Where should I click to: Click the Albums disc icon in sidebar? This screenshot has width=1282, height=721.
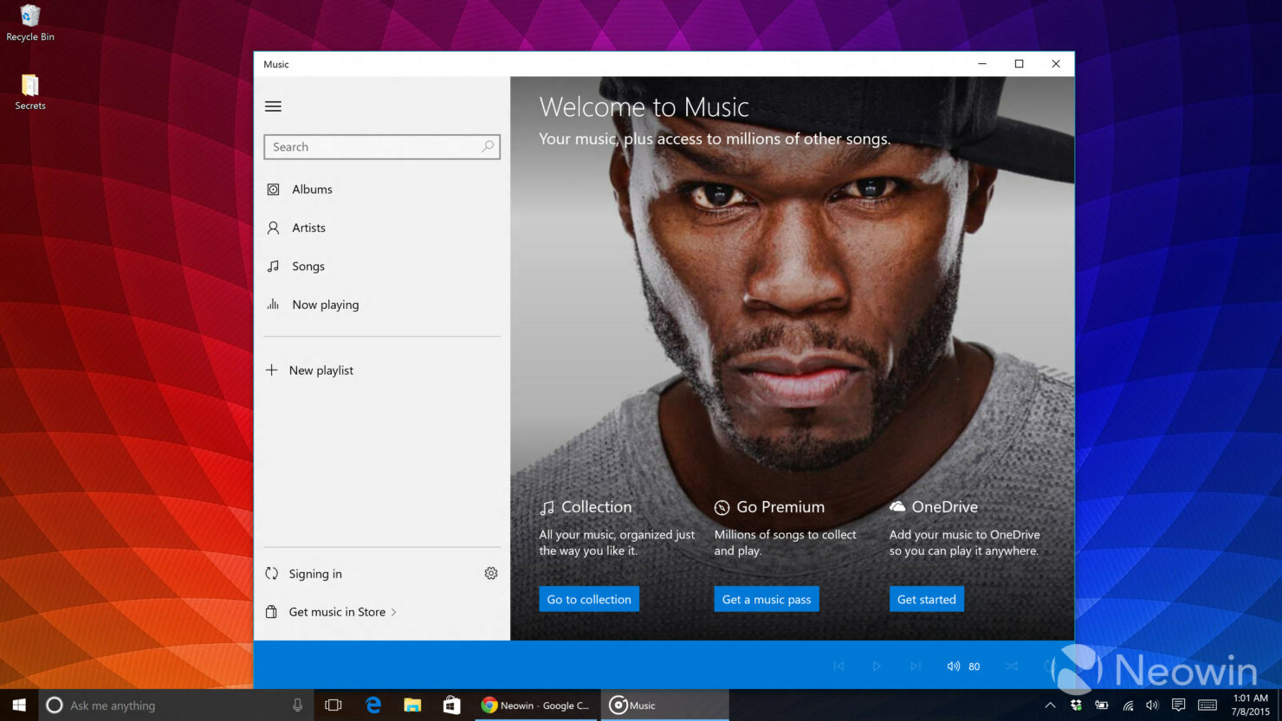point(273,190)
